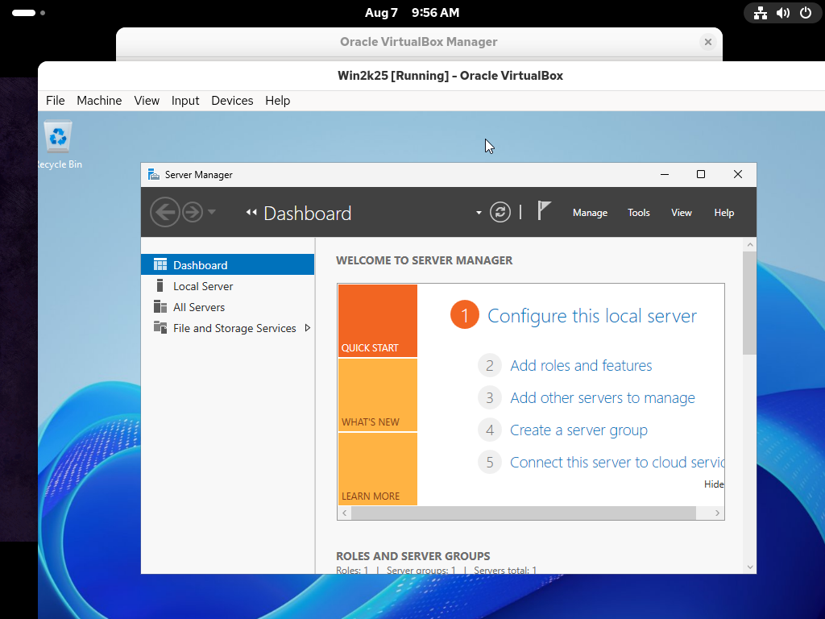Select Local Server in sidebar
This screenshot has width=825, height=619.
[203, 286]
